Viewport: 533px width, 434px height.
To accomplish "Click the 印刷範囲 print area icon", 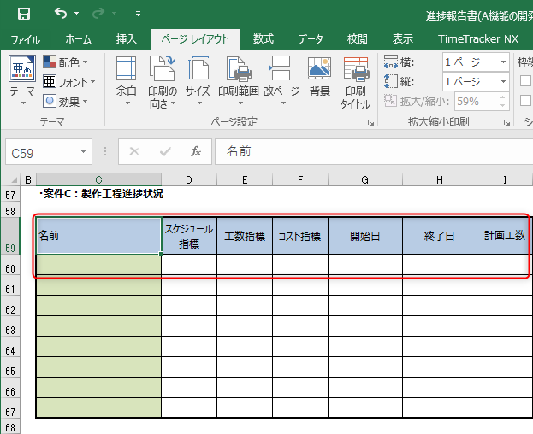I will (237, 81).
